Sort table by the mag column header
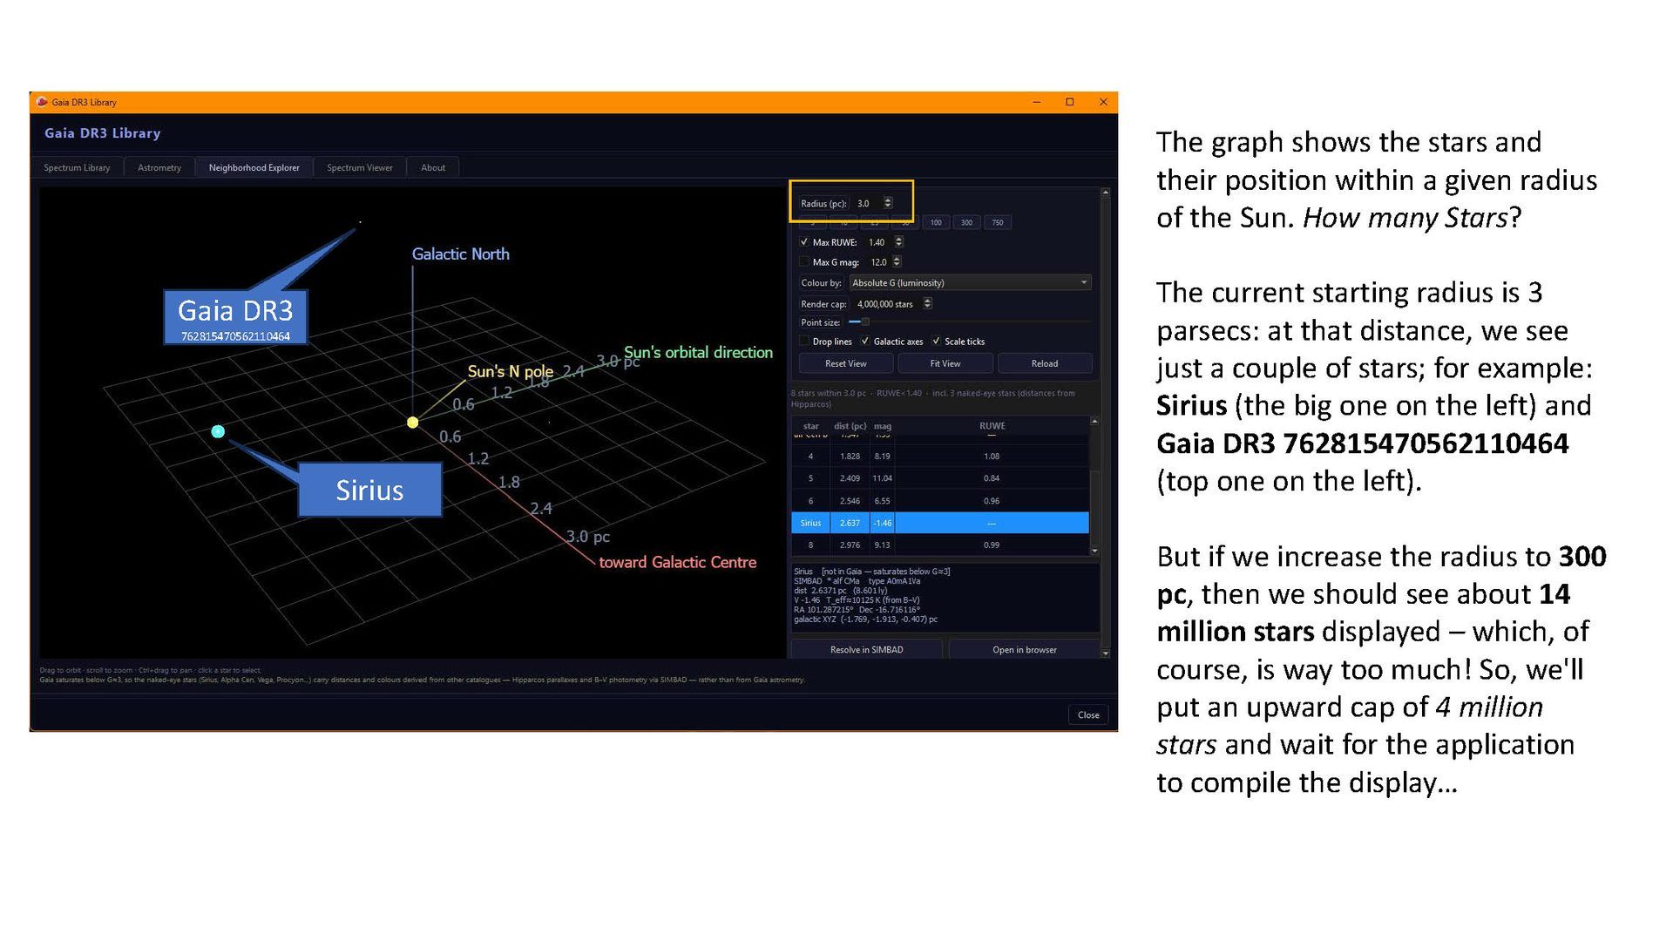1673x941 pixels. (x=883, y=426)
